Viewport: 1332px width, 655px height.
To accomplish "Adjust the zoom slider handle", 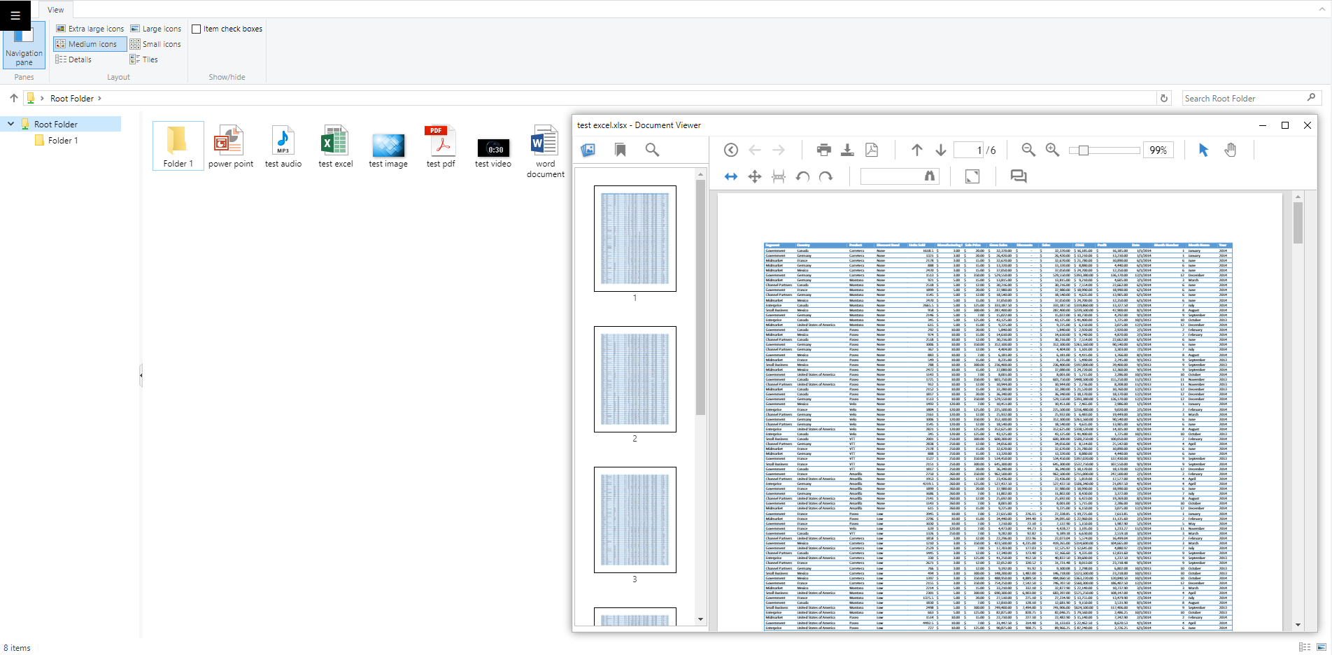I will coord(1084,150).
